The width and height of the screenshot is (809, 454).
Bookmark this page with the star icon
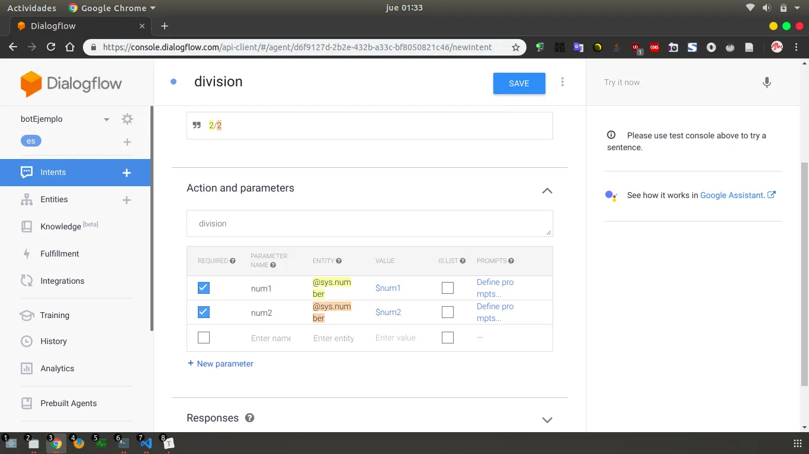point(515,47)
